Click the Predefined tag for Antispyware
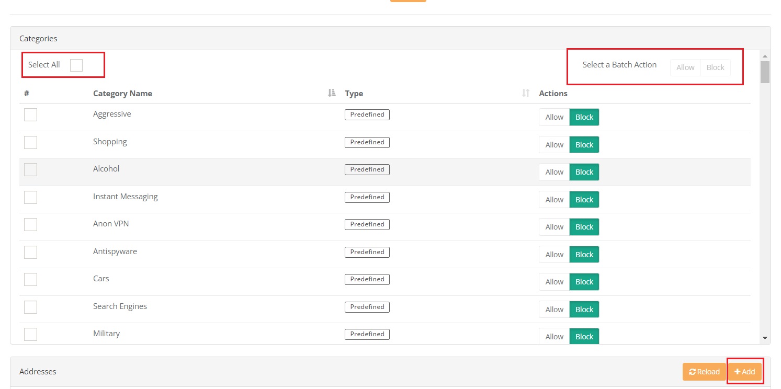 [367, 252]
